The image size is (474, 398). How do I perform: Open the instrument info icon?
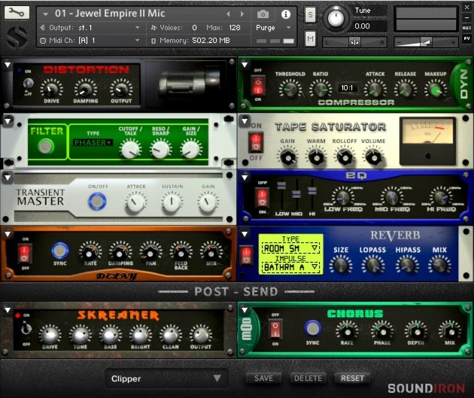pyautogui.click(x=286, y=14)
